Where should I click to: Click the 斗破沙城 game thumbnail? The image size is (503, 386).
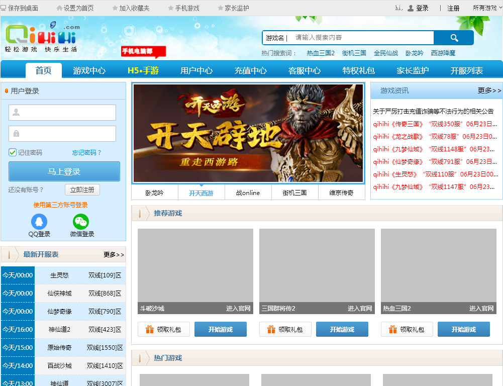coord(195,271)
